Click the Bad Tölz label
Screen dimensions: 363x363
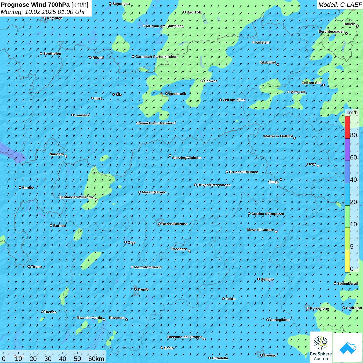click(x=194, y=12)
